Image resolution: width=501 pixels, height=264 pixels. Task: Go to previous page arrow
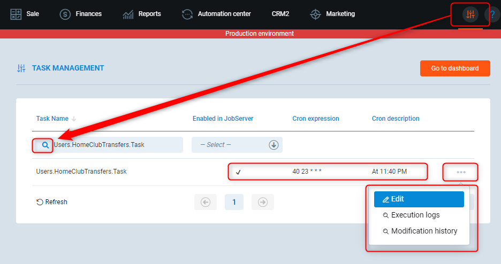click(x=205, y=202)
